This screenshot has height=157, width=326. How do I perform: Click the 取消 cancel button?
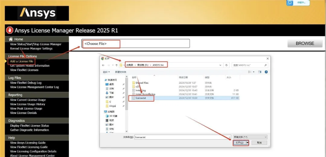[259, 143]
